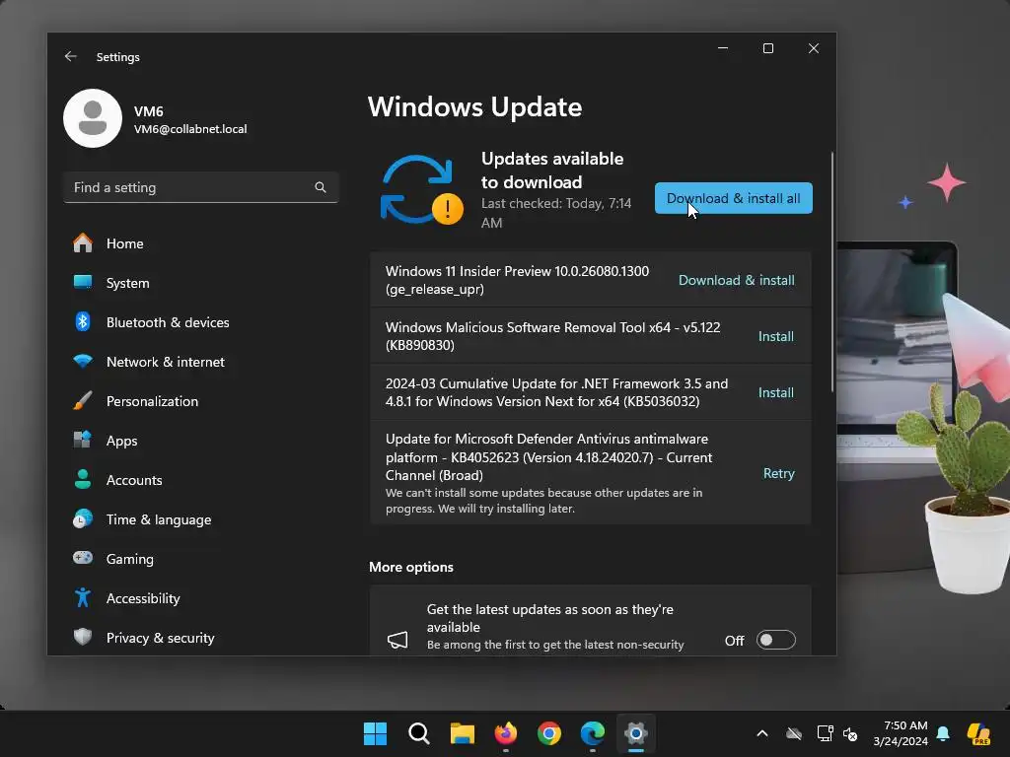
Task: Click the 7:50 AM clock and date
Action: (901, 733)
